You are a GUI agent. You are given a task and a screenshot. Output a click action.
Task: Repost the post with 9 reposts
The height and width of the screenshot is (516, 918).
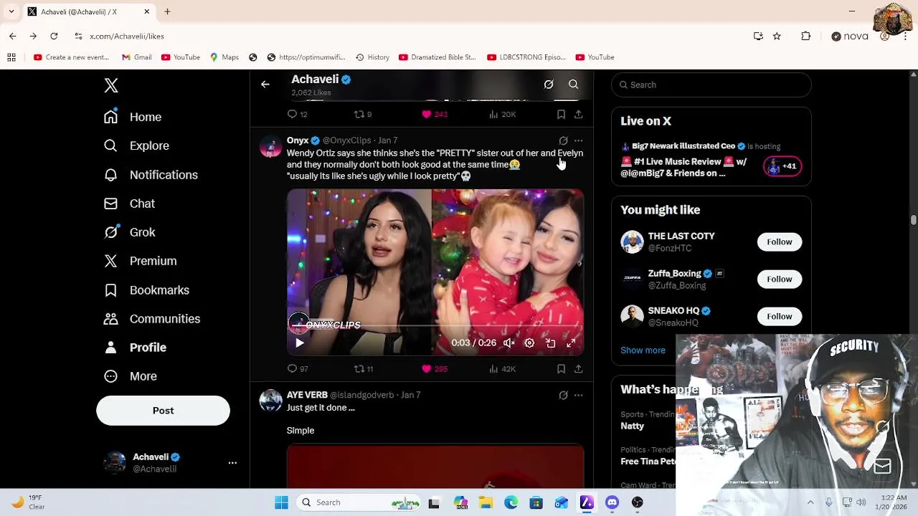[x=363, y=115]
